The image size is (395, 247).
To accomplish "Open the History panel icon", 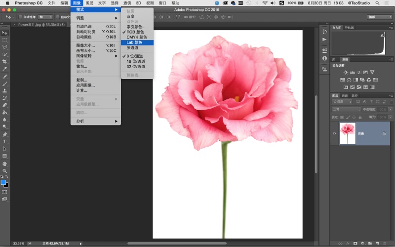I will (x=324, y=32).
